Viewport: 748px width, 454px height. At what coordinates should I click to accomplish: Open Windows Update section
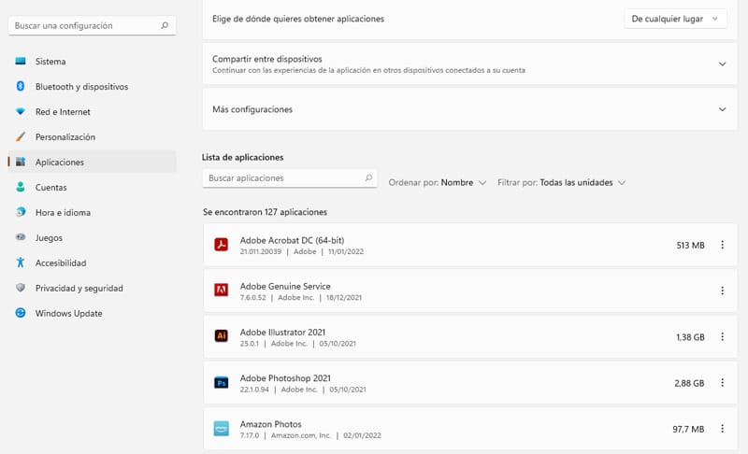(x=92, y=314)
